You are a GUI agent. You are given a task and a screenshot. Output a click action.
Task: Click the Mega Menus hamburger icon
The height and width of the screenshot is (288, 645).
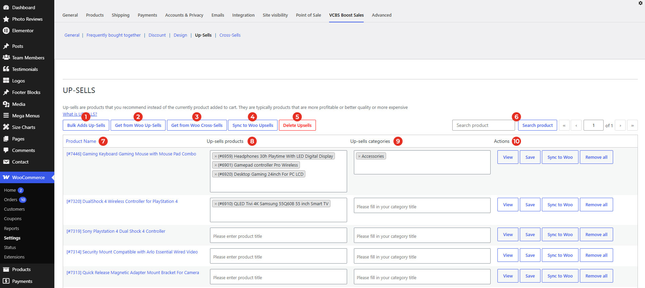6,116
